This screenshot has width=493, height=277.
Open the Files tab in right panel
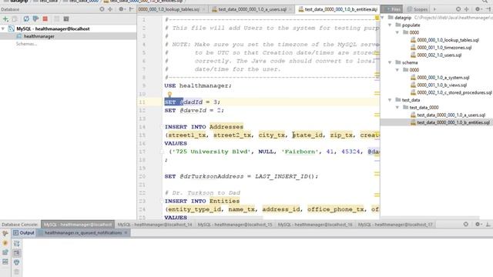391,9
